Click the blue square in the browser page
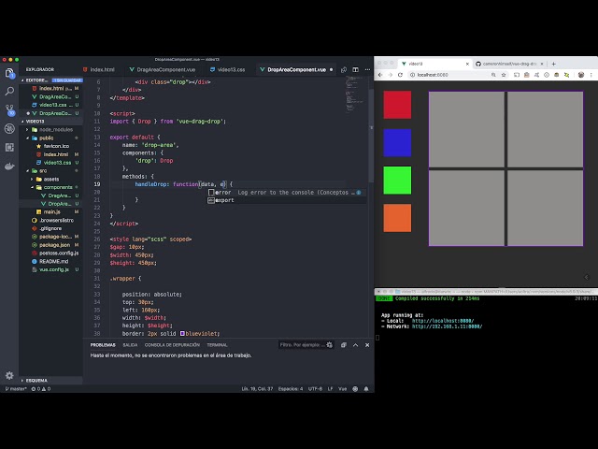598x449 pixels. point(397,143)
